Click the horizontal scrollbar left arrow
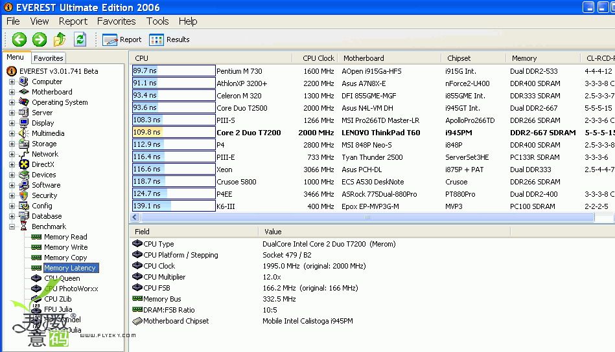The image size is (615, 352). (x=135, y=217)
